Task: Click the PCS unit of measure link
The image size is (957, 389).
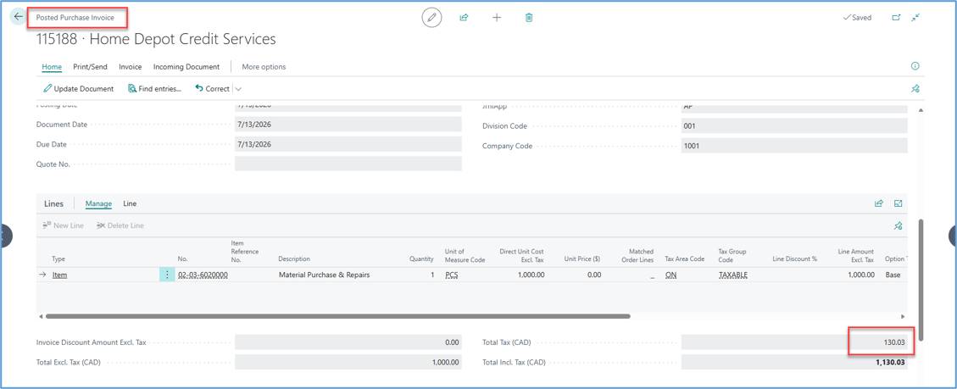Action: click(x=452, y=275)
